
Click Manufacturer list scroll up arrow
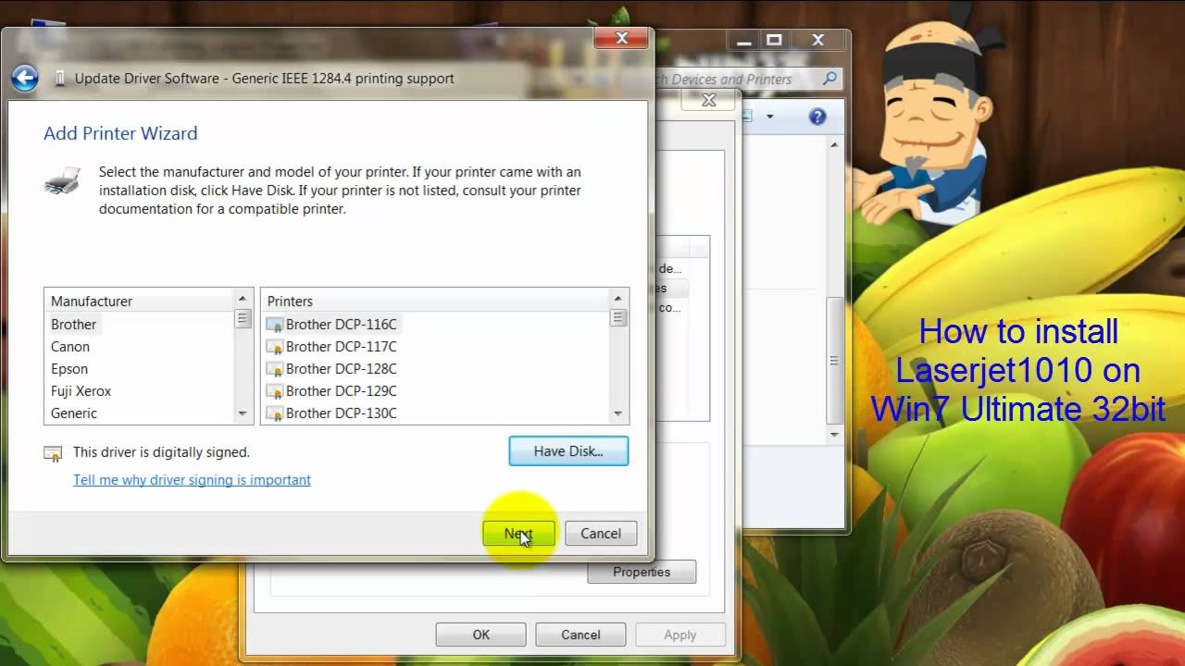pos(243,298)
